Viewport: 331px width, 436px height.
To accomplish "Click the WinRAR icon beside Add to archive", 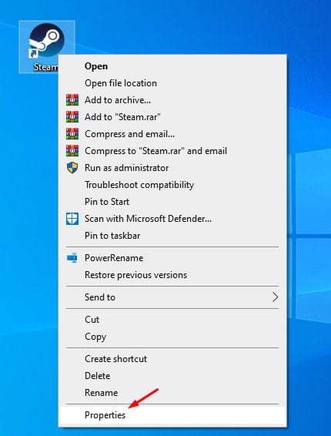I will [72, 100].
